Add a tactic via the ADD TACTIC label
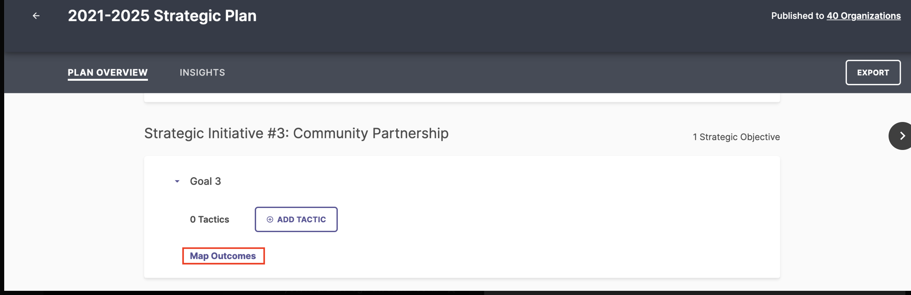Viewport: 911px width, 295px height. click(302, 220)
